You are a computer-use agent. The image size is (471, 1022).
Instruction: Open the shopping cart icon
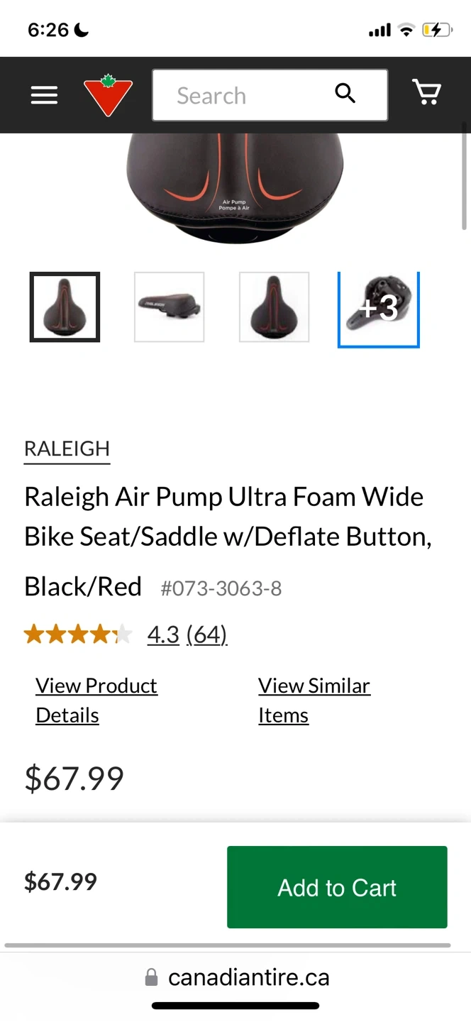pyautogui.click(x=426, y=93)
